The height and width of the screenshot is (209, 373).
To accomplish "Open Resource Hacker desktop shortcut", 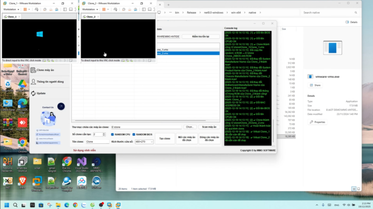I will [8, 164].
